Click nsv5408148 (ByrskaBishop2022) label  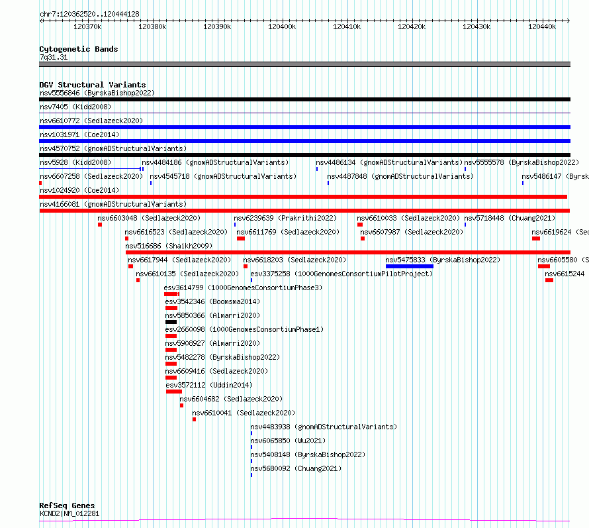pos(308,454)
